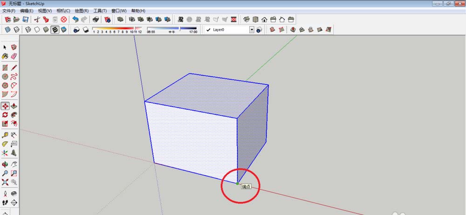466x215 pixels.
Task: Select the Offset tool
Action: [14, 123]
